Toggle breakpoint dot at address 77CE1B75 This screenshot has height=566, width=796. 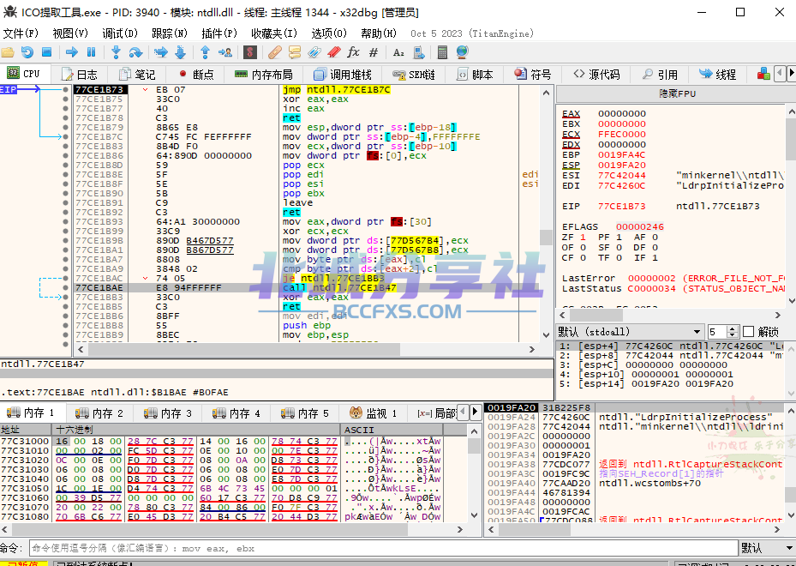pyautogui.click(x=65, y=99)
